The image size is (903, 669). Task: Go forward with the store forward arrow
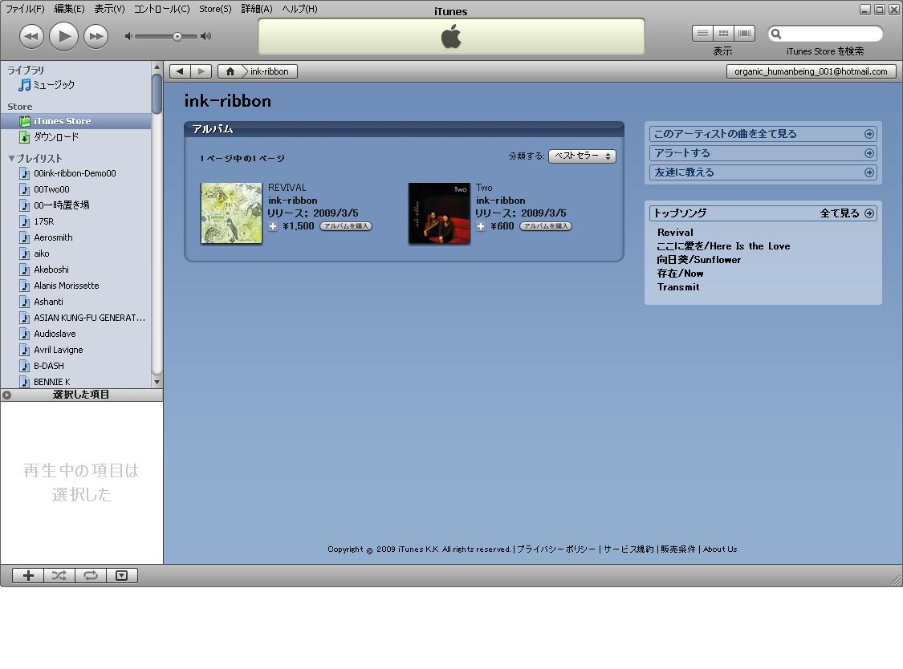(201, 71)
